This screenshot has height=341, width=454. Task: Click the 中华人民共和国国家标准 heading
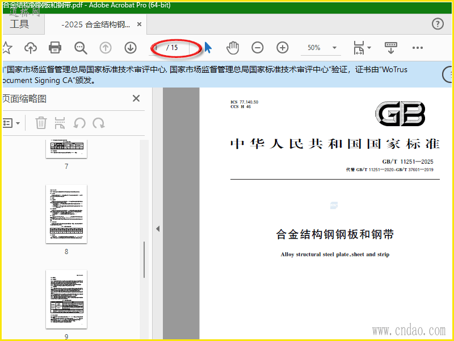(335, 144)
